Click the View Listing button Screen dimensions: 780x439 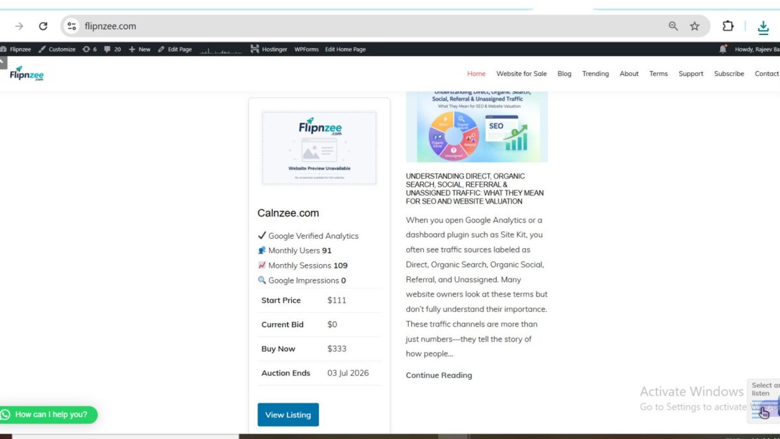coord(288,415)
